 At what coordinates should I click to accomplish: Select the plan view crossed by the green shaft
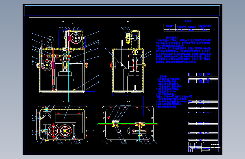(128, 124)
